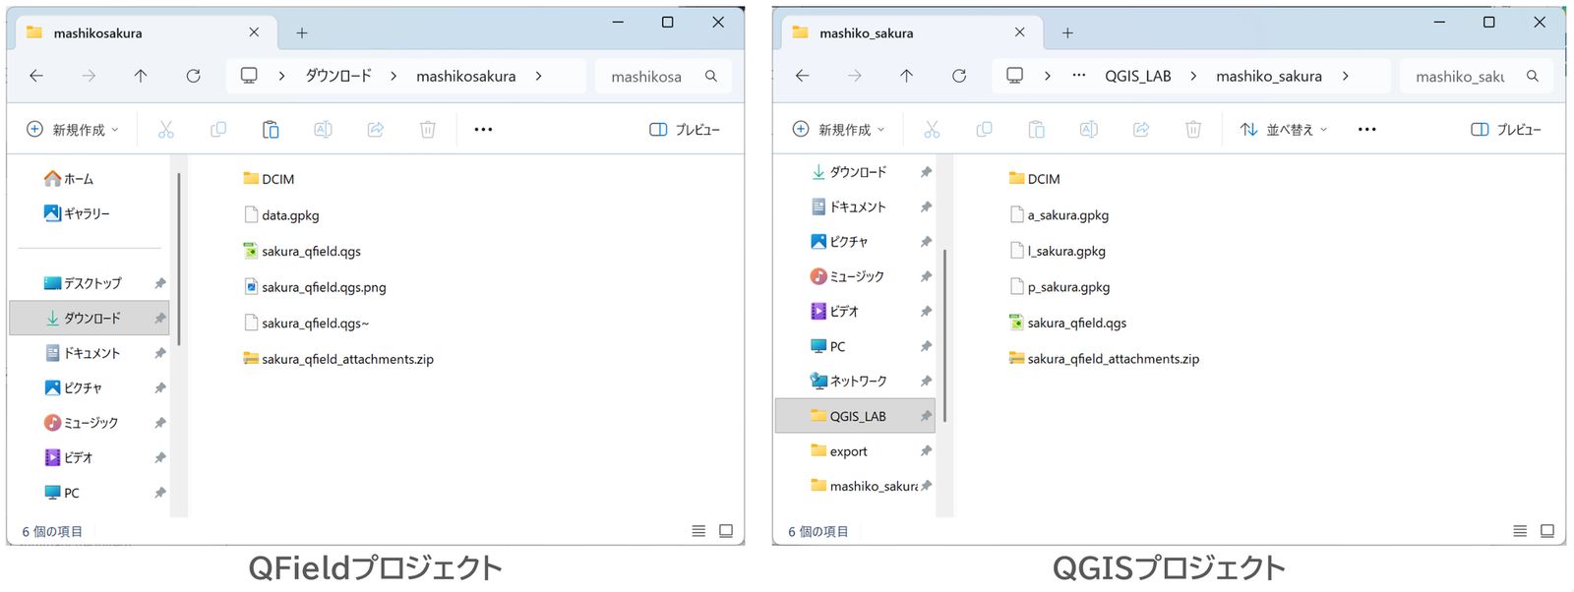Open 新規作成 dropdown in mashikosakura window
The image size is (1574, 592).
(x=73, y=129)
